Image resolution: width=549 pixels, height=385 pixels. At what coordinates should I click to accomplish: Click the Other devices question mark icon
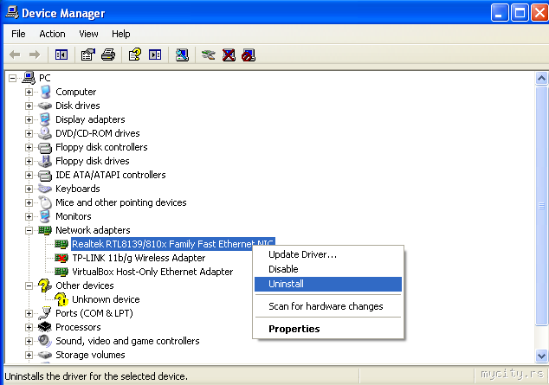45,286
